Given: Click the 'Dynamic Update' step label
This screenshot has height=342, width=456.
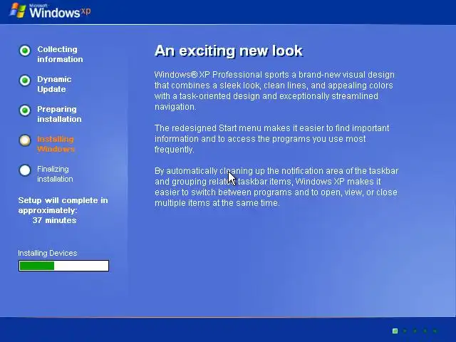Looking at the screenshot, I should tap(54, 84).
